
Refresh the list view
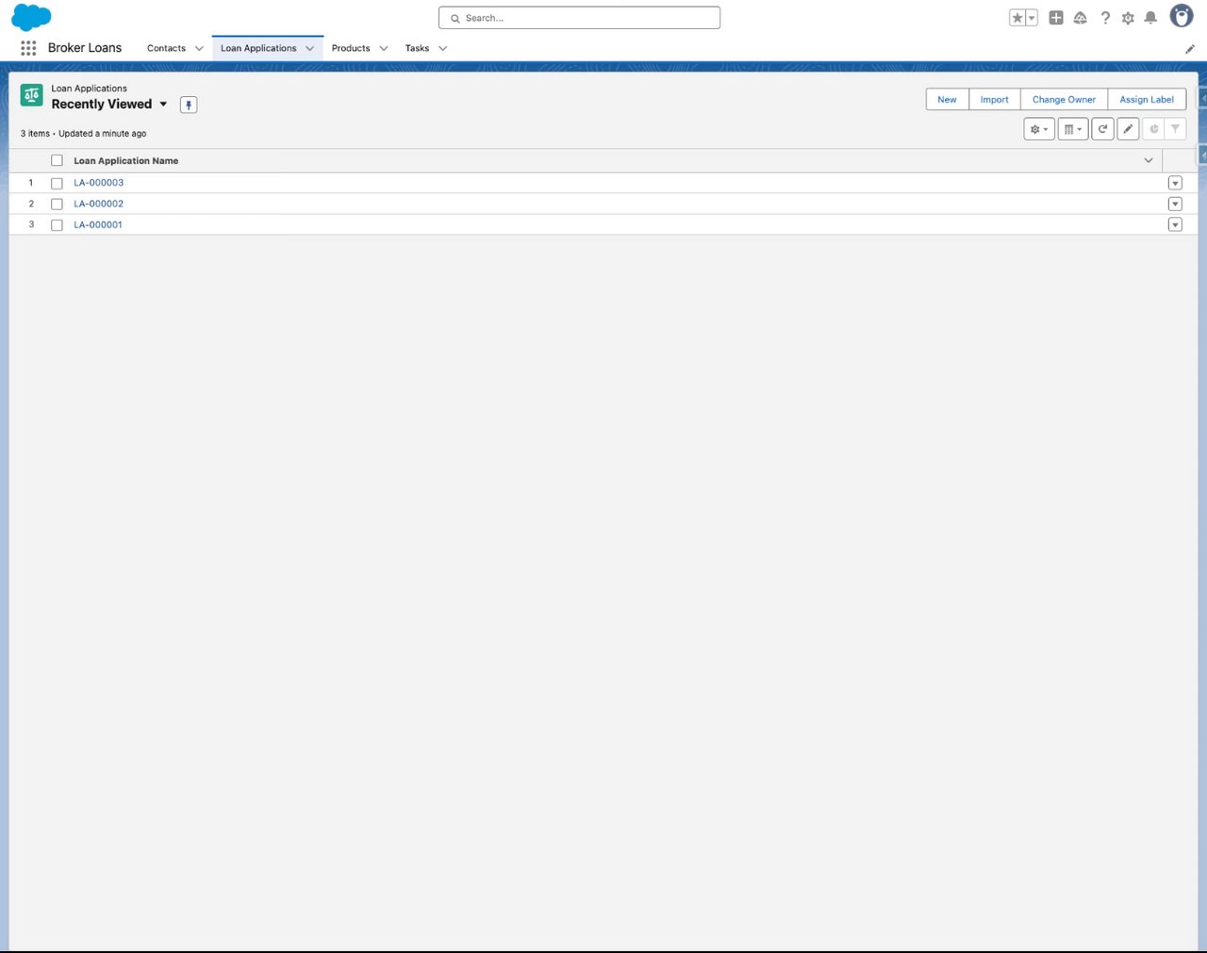point(1102,129)
